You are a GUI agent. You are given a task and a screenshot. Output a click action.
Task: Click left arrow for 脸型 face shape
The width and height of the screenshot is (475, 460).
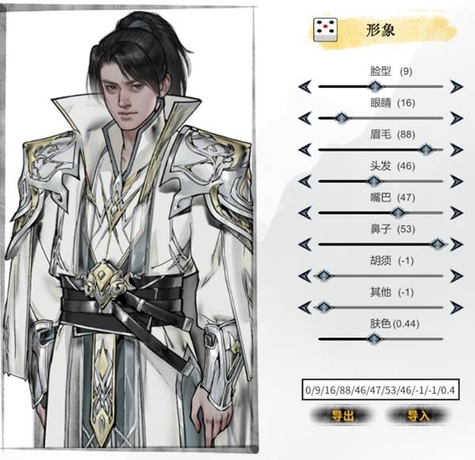tap(305, 86)
